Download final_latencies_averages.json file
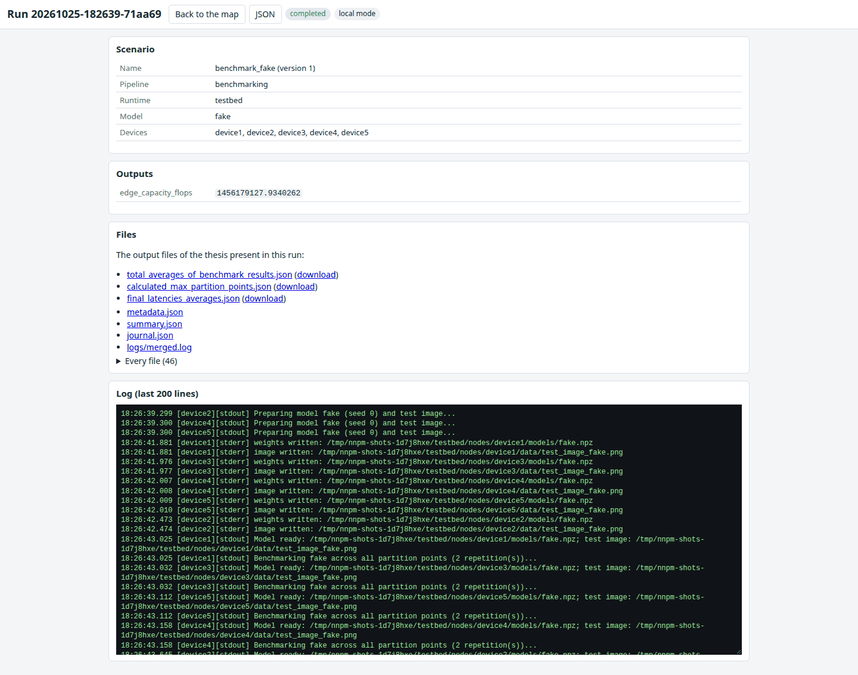 point(264,298)
